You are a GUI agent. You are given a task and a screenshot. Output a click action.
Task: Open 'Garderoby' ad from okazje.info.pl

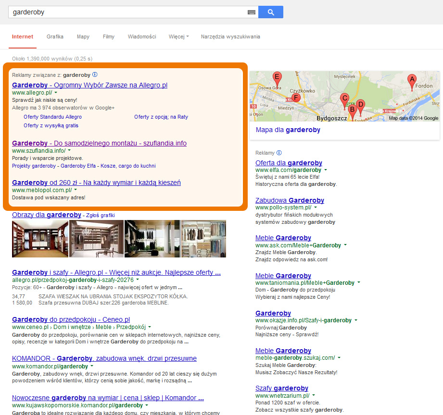(x=273, y=313)
